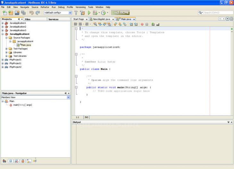Open the Refactor menu
Image resolution: width=234 pixels, height=169 pixels.
click(x=45, y=7)
